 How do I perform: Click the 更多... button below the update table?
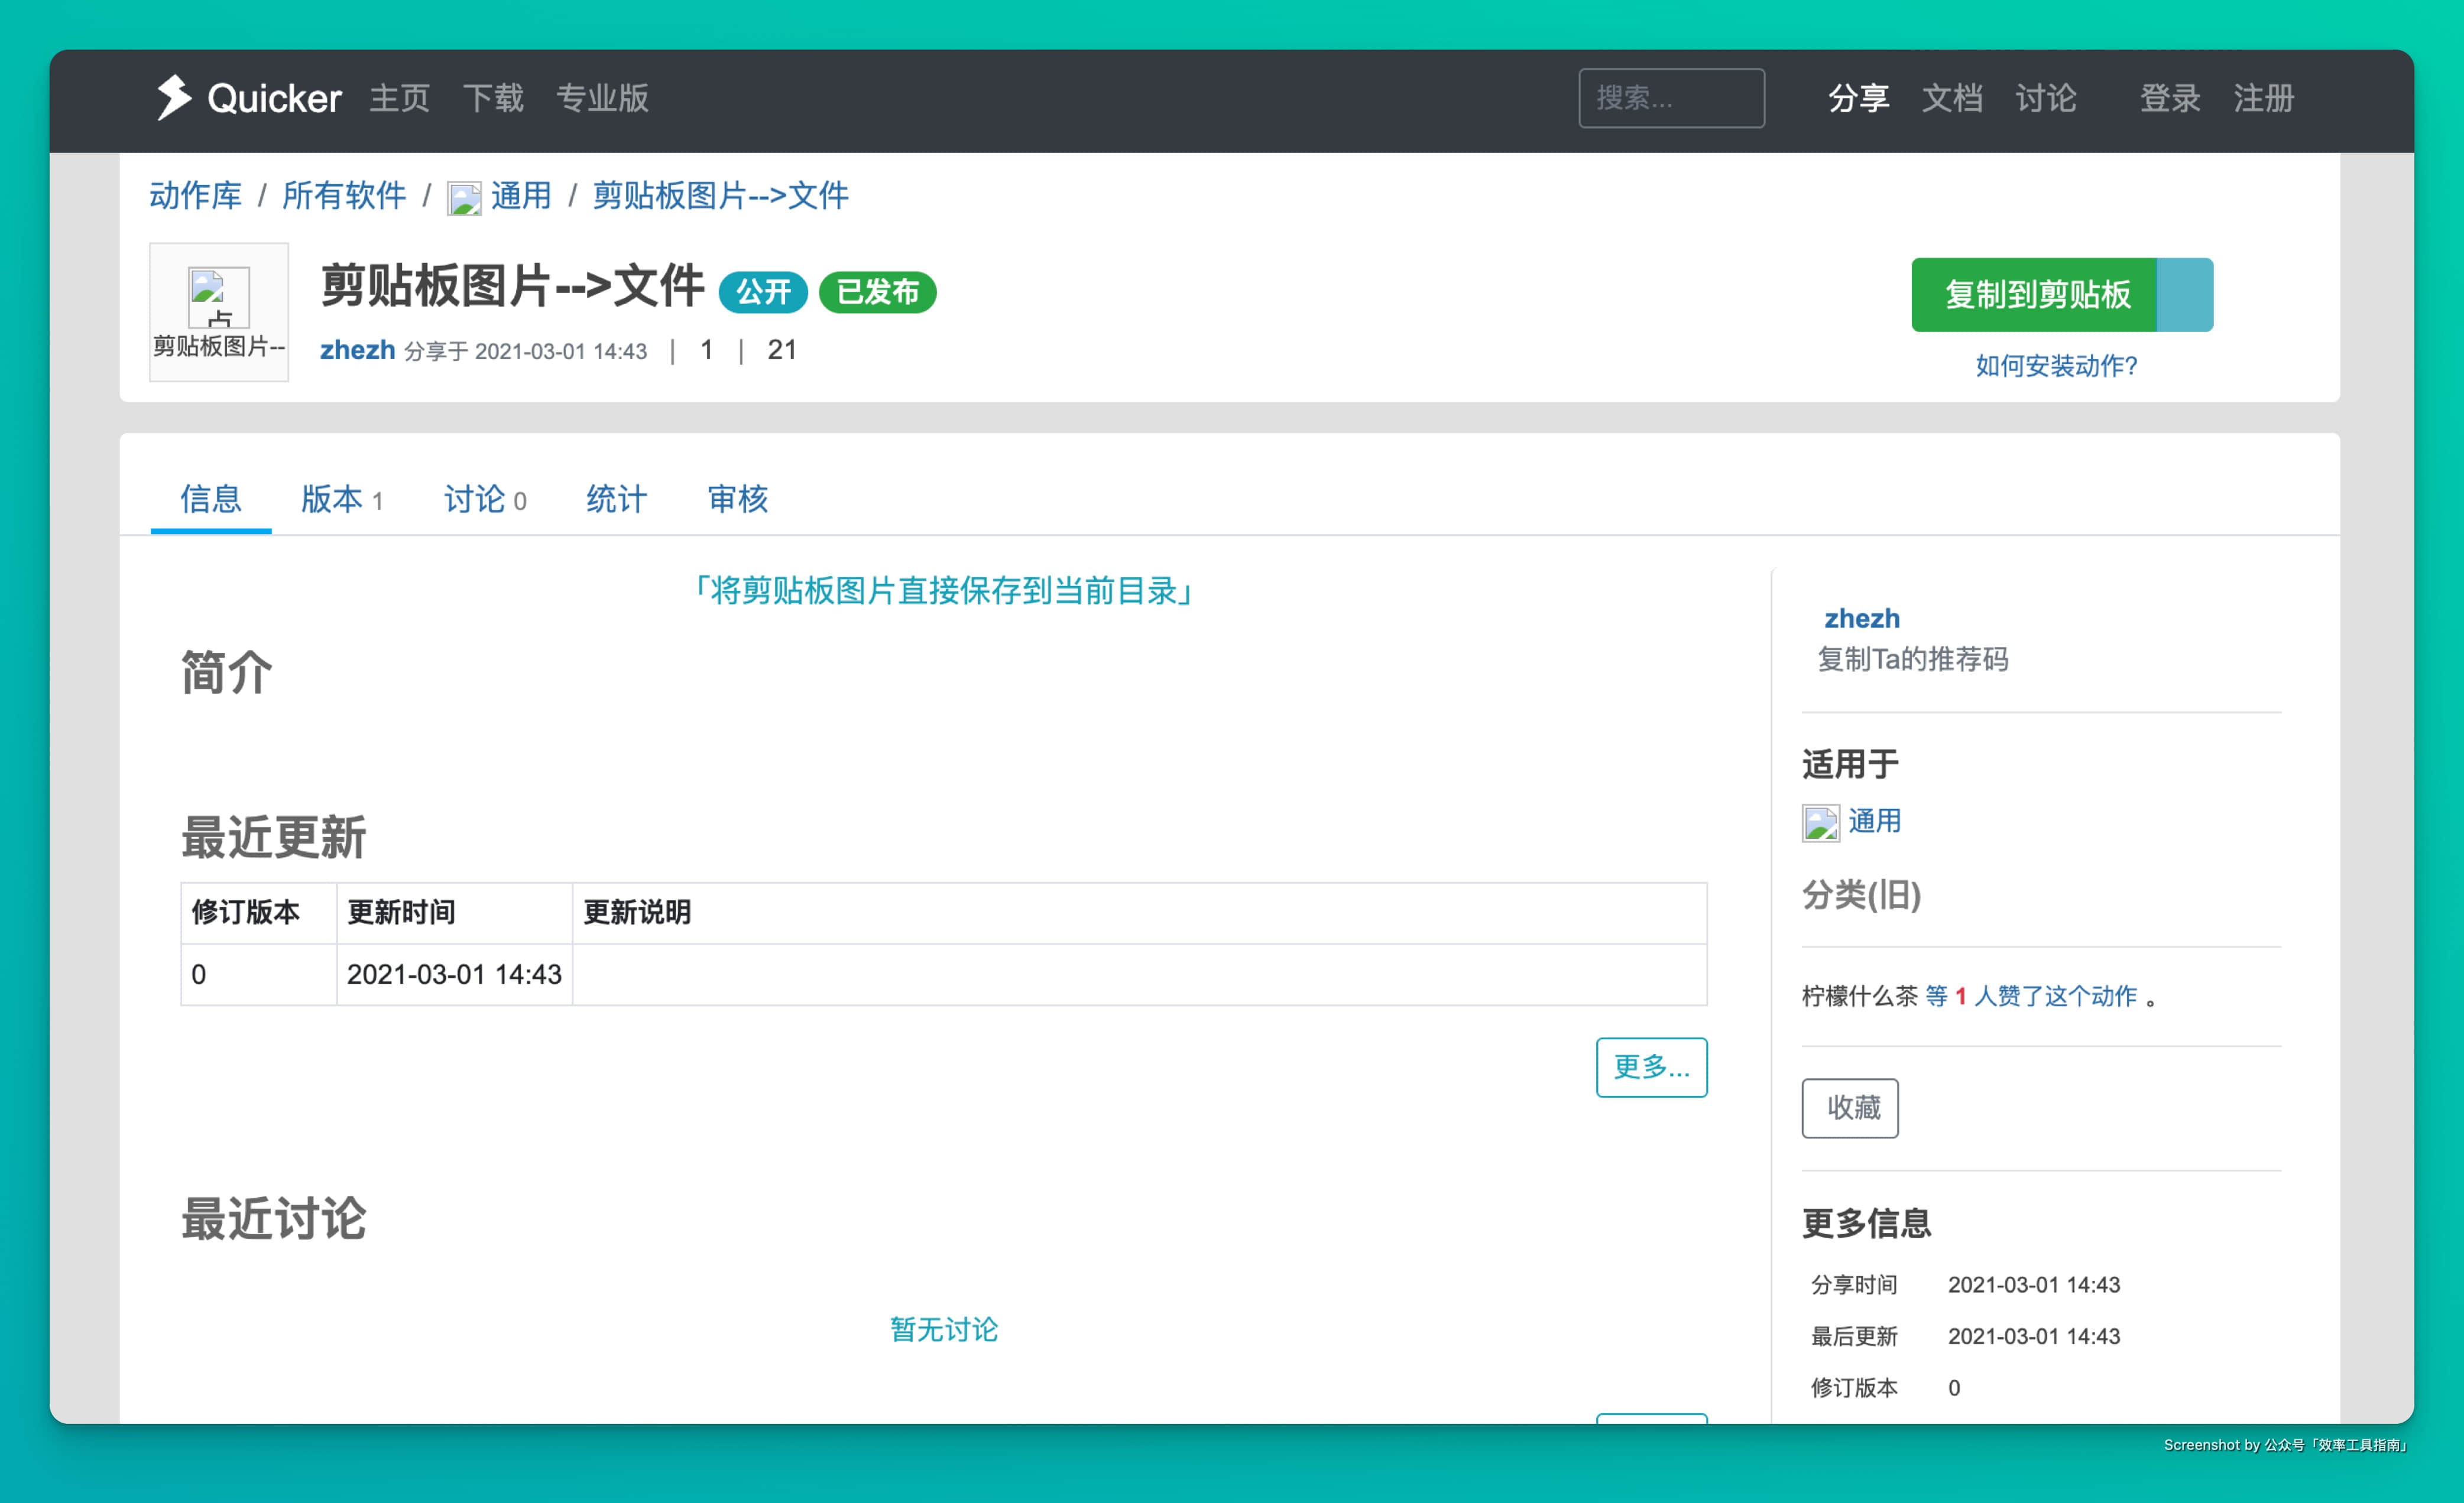click(1651, 1068)
